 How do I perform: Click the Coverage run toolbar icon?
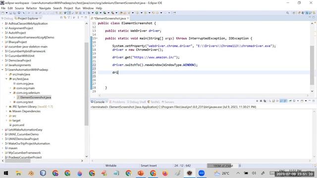[x=105, y=13]
